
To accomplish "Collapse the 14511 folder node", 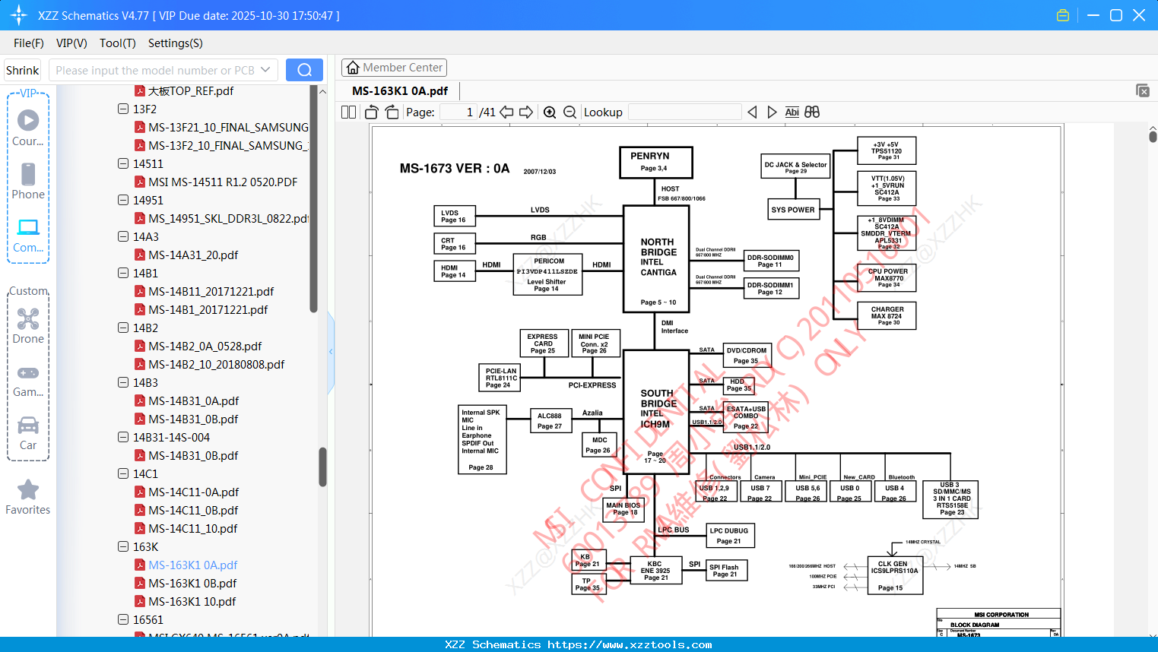I will coord(123,163).
